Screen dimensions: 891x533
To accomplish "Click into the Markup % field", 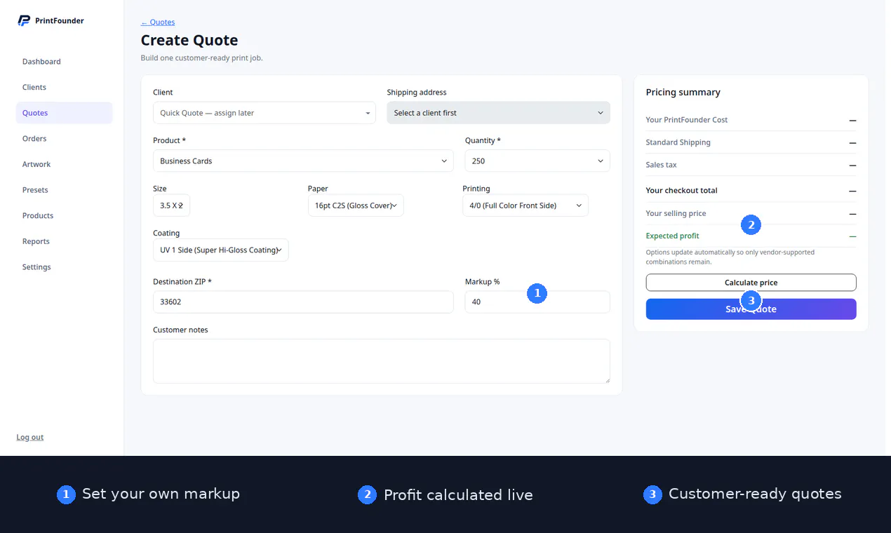I will point(537,302).
